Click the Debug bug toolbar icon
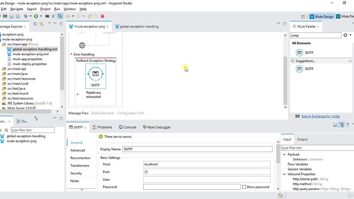 pyautogui.click(x=26, y=16)
